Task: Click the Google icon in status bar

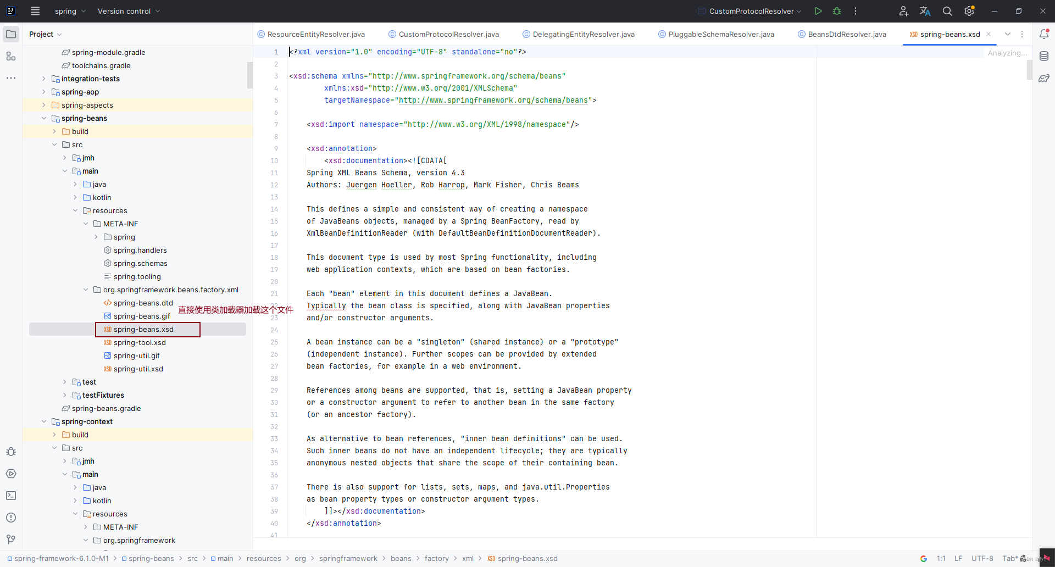Action: pos(924,559)
